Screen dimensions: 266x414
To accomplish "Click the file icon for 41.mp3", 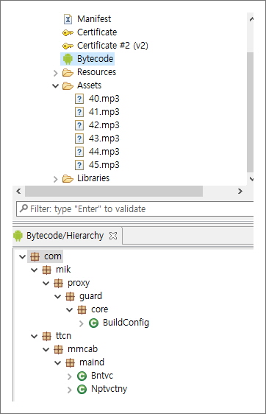I will point(79,112).
